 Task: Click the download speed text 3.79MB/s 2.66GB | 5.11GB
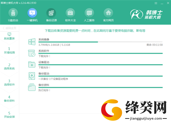pyautogui.click(x=54, y=45)
